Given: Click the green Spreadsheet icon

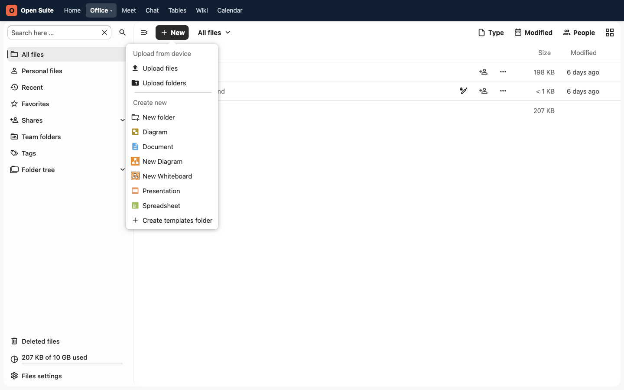Looking at the screenshot, I should click(135, 206).
